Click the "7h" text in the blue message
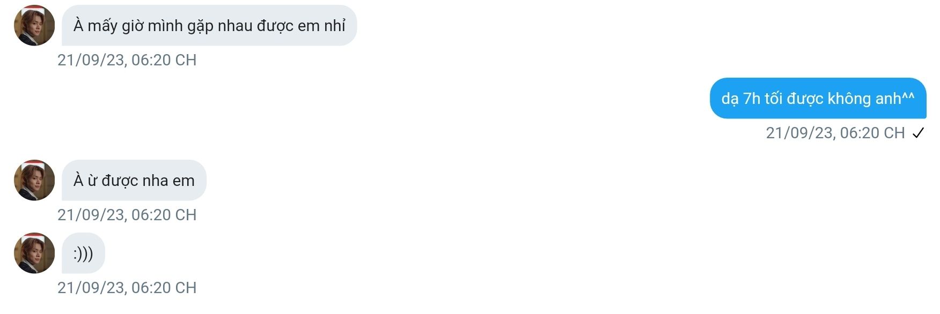 pos(752,99)
